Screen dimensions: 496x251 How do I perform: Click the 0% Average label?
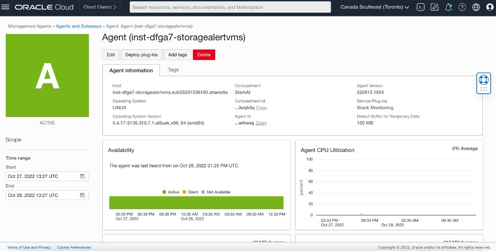[x=465, y=149]
